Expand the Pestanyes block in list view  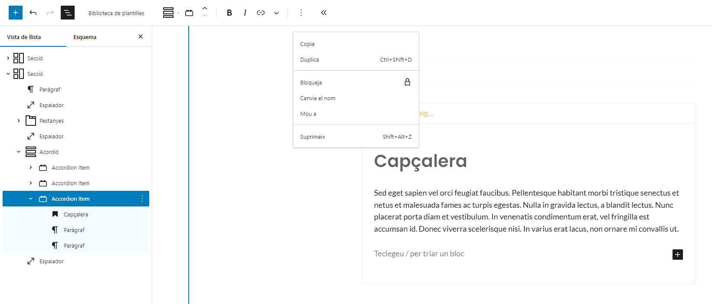tap(19, 121)
